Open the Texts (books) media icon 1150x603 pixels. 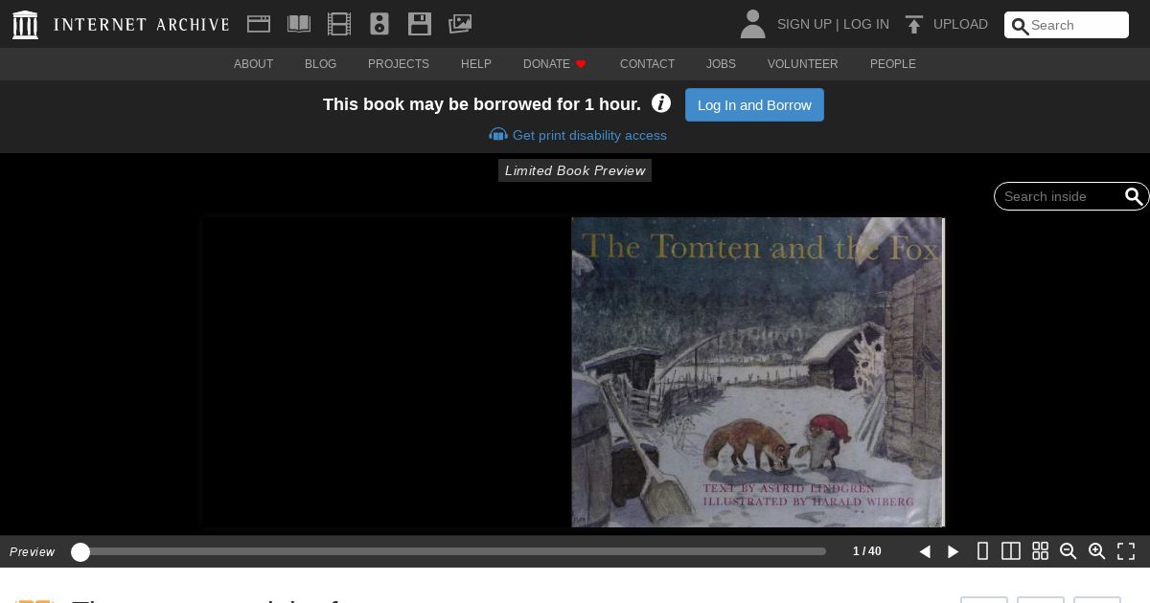pos(299,24)
